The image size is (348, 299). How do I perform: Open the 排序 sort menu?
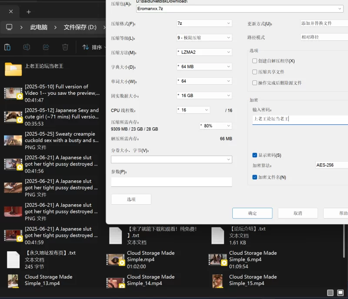tap(94, 47)
